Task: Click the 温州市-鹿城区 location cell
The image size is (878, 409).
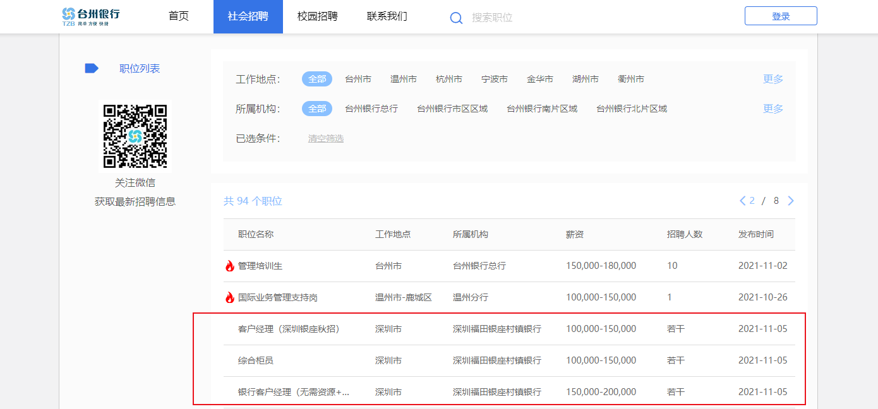Action: coord(404,297)
